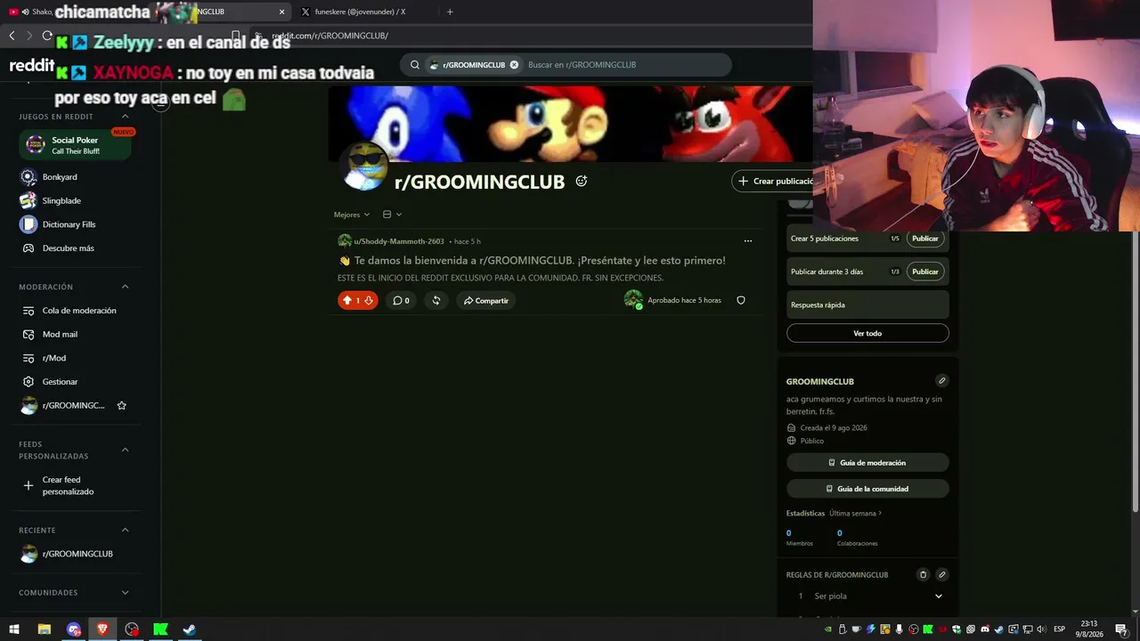Click the crosspost arrows icon on the post
Image resolution: width=1140 pixels, height=641 pixels.
(436, 301)
